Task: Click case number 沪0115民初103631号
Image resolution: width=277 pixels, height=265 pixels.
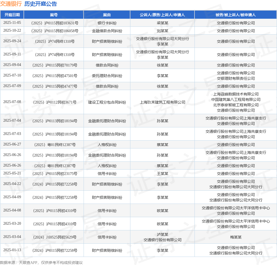Action: click(55, 23)
